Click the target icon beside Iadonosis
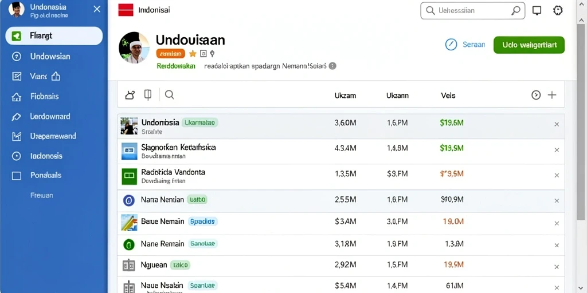587x293 pixels. tap(17, 156)
